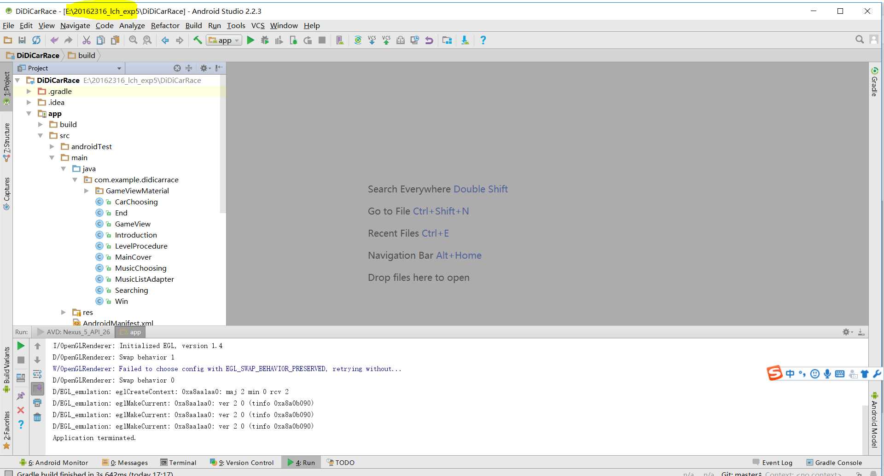This screenshot has width=884, height=476.
Task: Toggle soft-wrap in Run console
Action: [x=37, y=374]
